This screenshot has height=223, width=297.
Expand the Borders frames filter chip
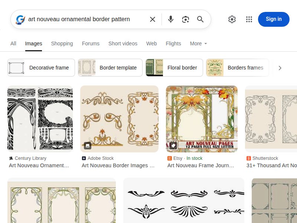coord(238,68)
